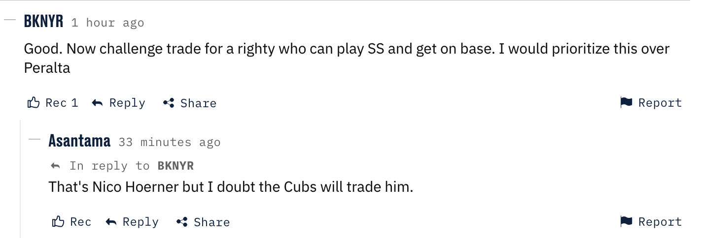Share Asantama's reply via share icon

182,222
